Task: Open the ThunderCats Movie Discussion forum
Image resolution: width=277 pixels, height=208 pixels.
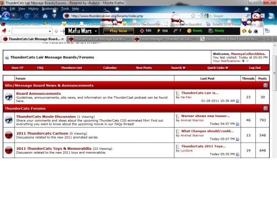Action: 46,116
